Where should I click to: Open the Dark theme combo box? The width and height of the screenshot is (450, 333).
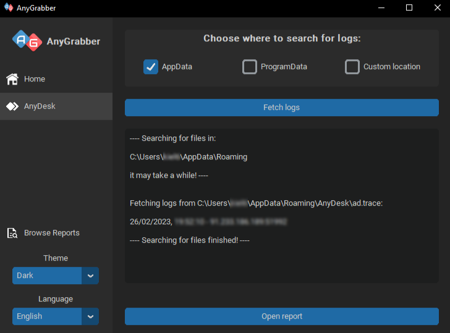coord(56,276)
